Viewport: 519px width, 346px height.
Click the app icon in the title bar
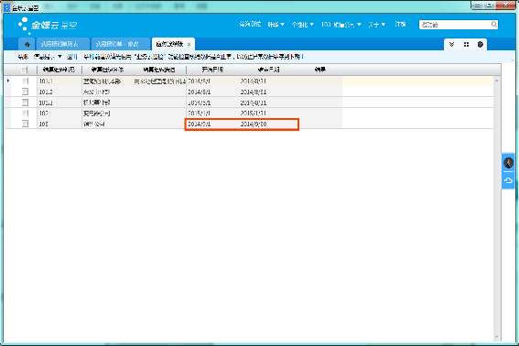(x=6, y=7)
